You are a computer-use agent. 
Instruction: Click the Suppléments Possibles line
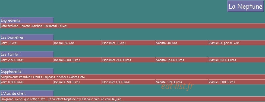pos(132,77)
